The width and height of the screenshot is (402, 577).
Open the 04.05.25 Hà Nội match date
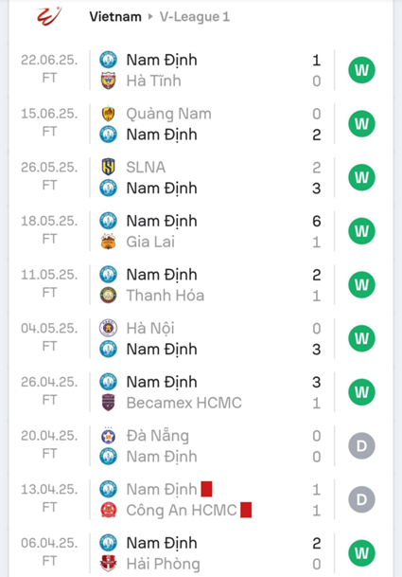49,328
